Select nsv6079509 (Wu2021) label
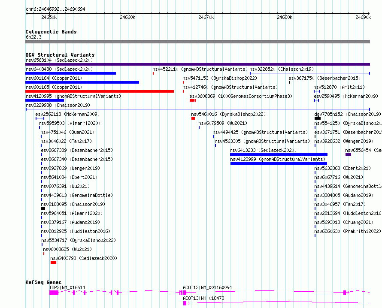382x308 pixels. click(223, 123)
